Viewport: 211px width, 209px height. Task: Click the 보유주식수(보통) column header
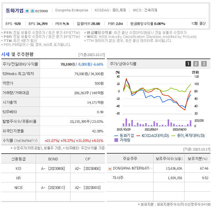point(169,159)
